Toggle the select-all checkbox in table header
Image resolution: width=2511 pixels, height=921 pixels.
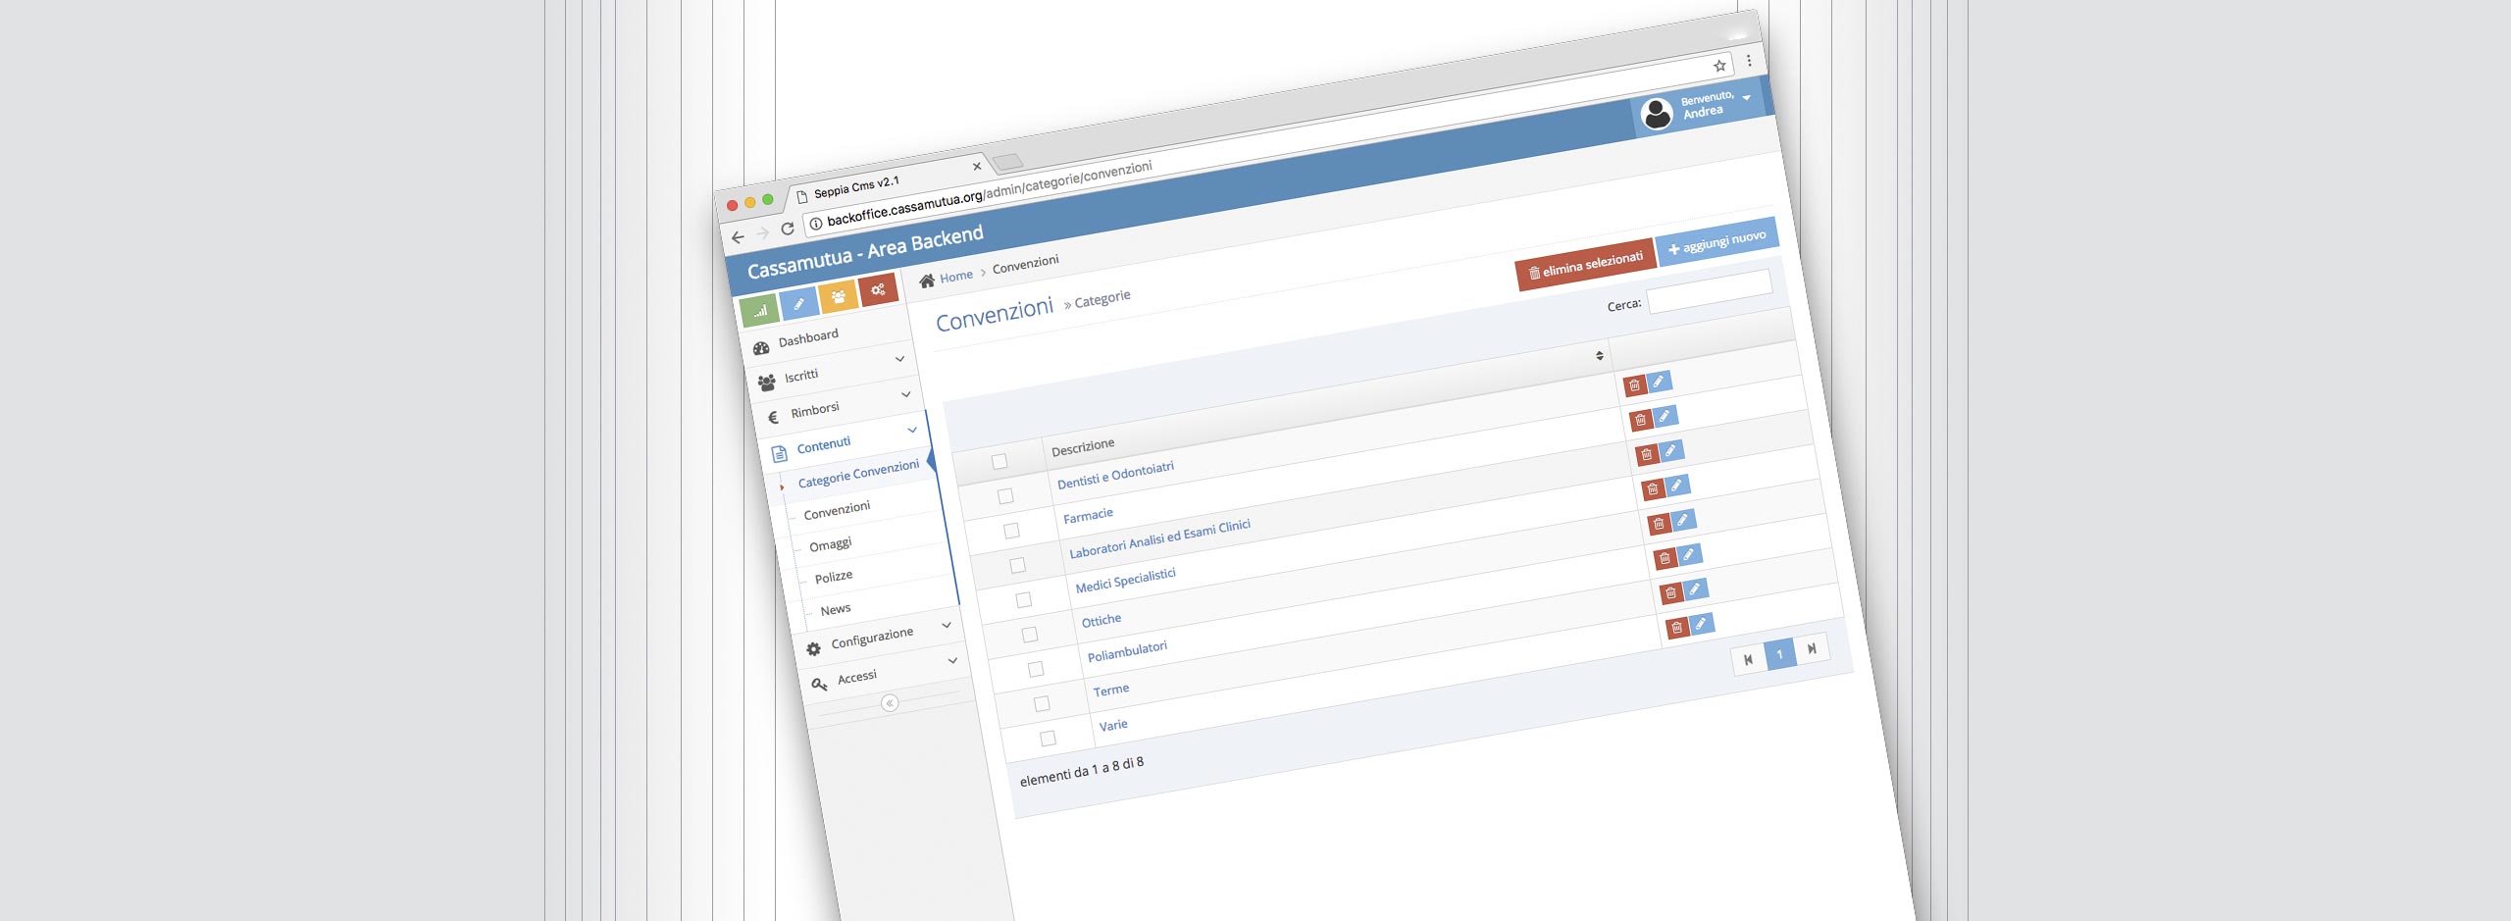click(999, 461)
